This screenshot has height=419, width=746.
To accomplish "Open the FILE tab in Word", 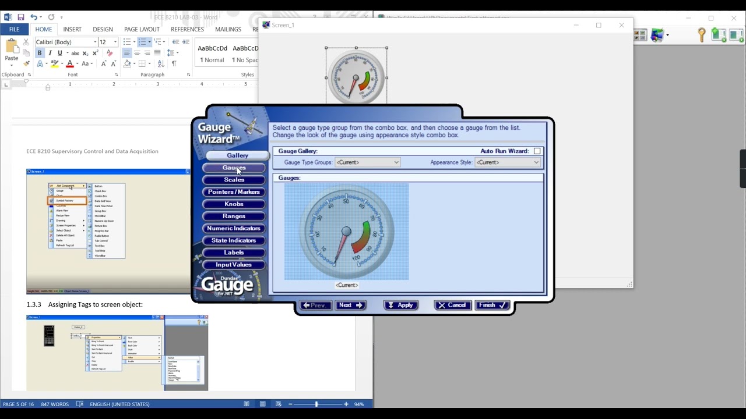I will pos(14,29).
